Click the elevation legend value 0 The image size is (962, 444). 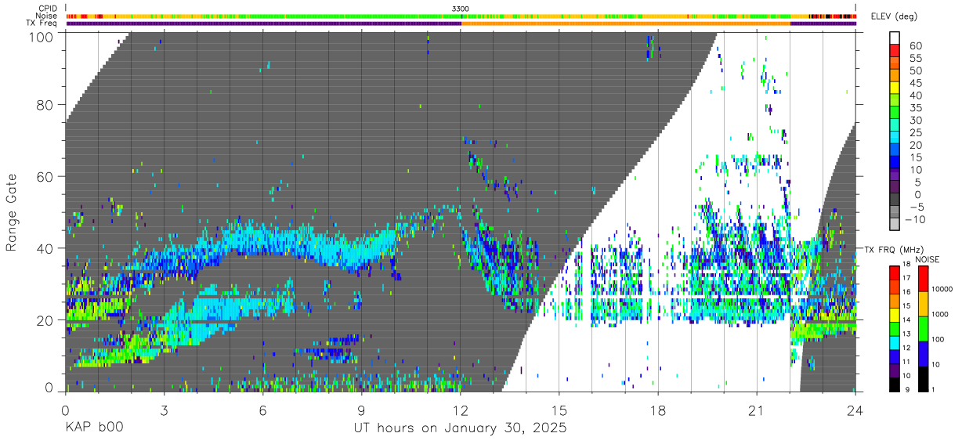[x=917, y=194]
